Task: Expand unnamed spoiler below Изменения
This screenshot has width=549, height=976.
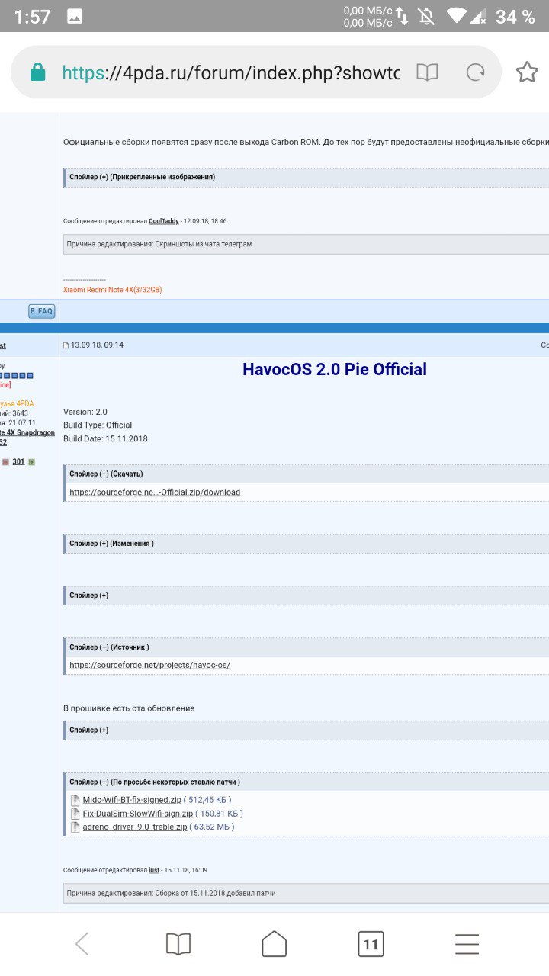Action: 305,596
